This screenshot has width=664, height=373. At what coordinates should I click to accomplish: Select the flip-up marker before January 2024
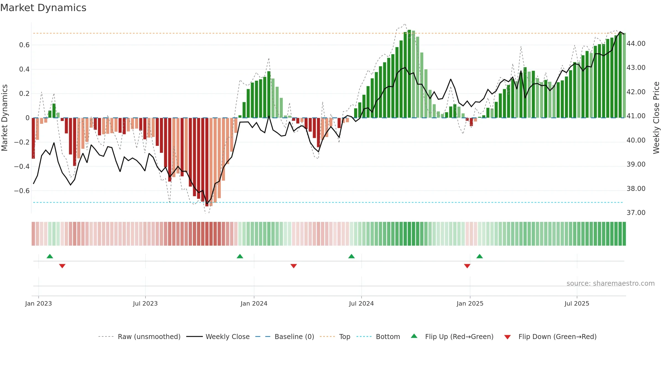click(x=240, y=256)
